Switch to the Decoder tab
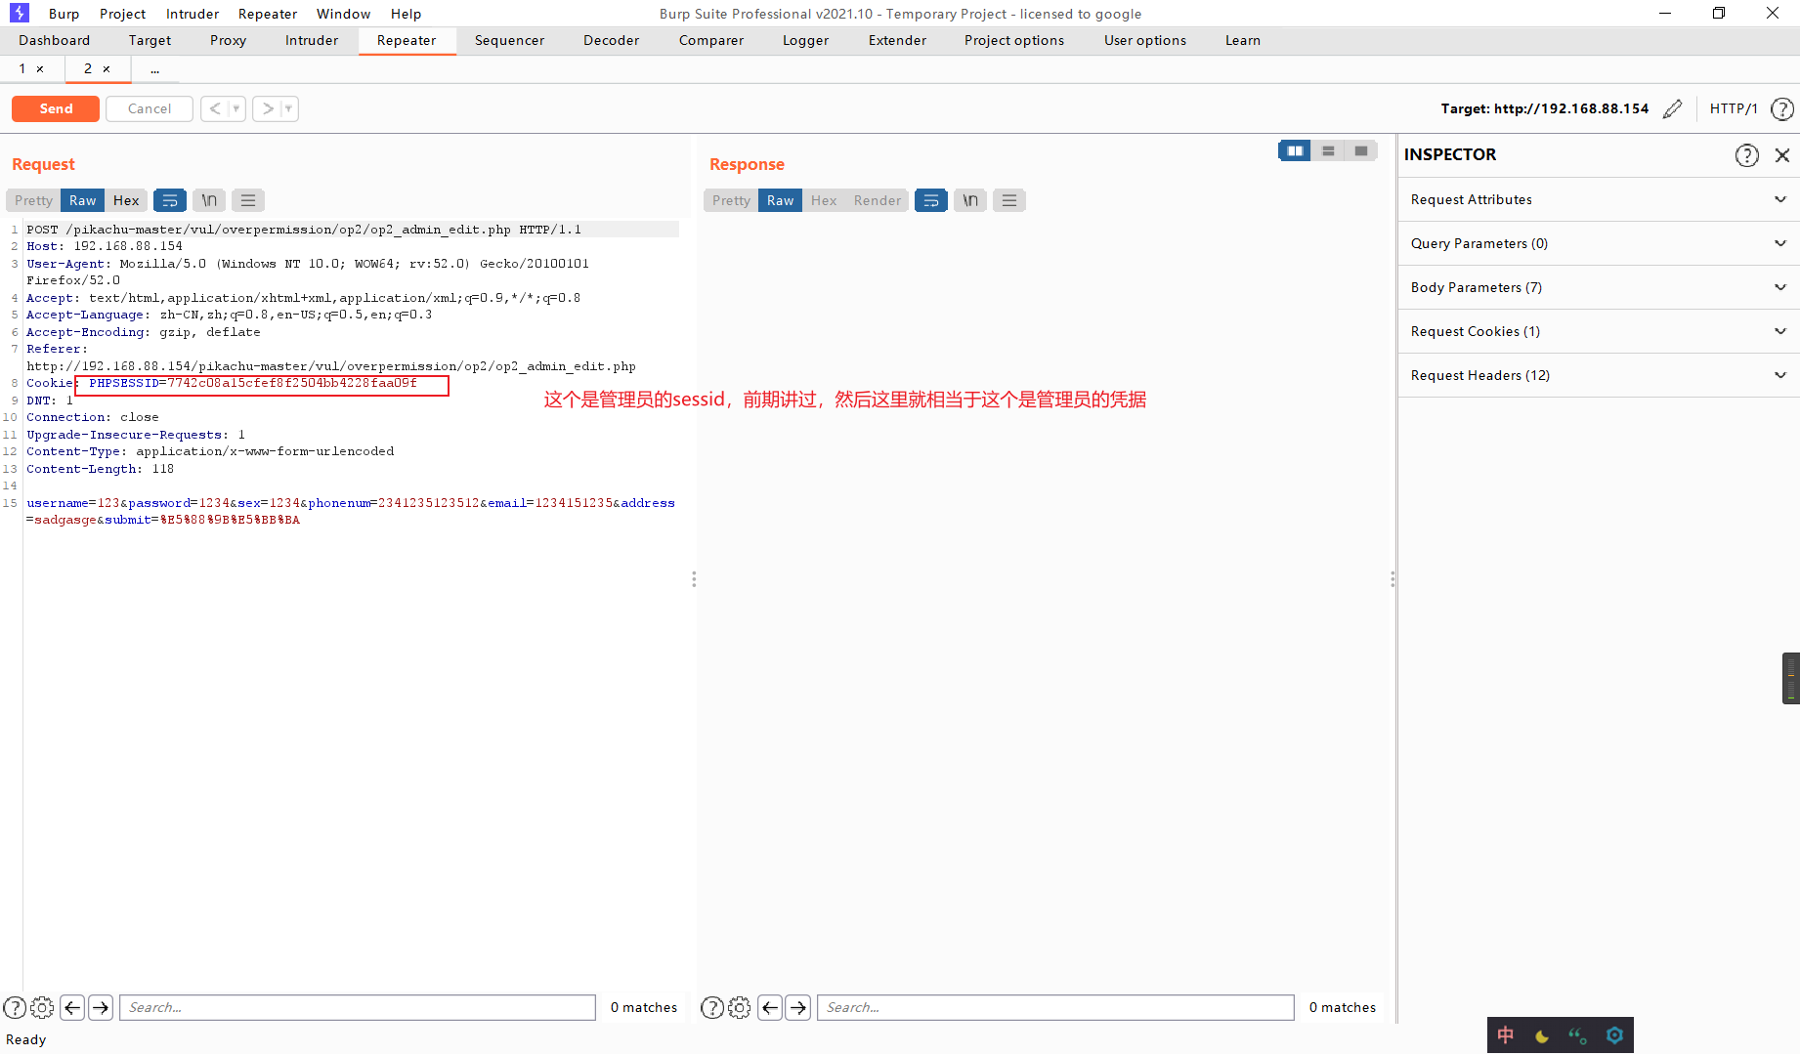 [611, 40]
